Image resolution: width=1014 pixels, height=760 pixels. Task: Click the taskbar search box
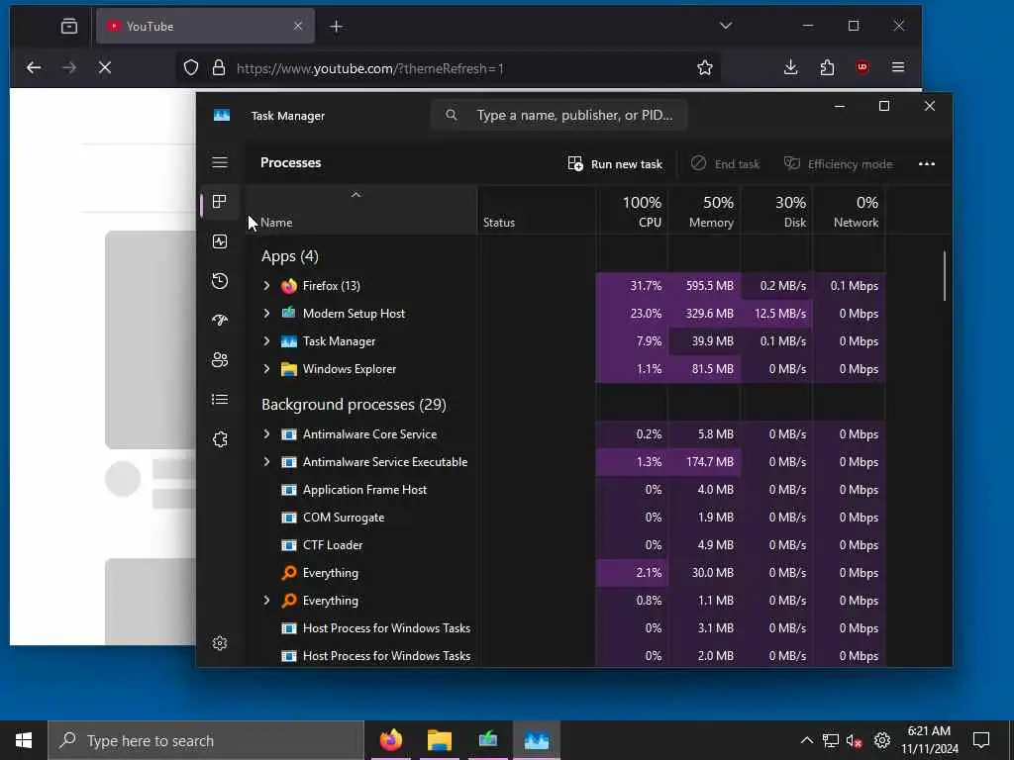coord(206,740)
